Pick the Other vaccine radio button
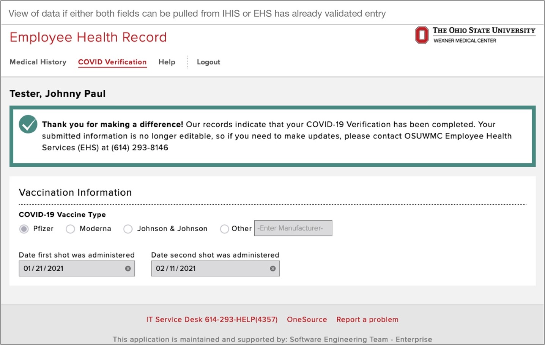The height and width of the screenshot is (345, 545). point(225,229)
